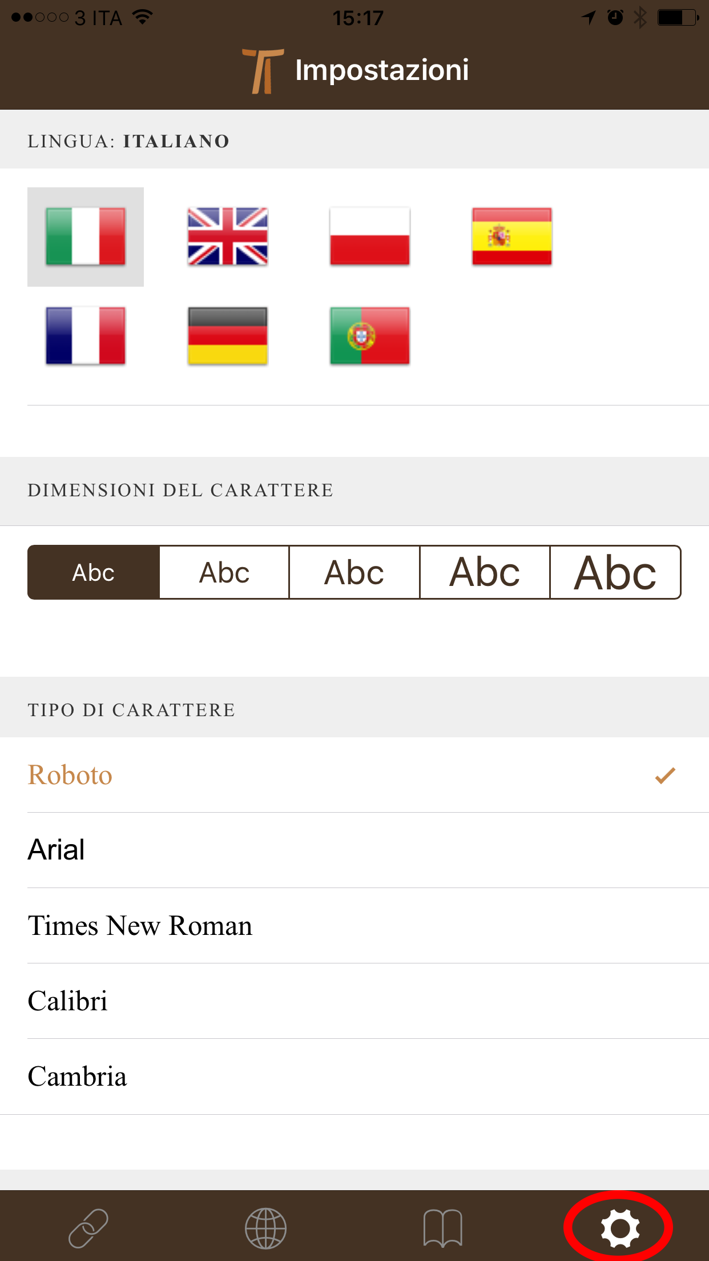Screen dimensions: 709x1261
Task: Select the second Abc font size
Action: (224, 572)
